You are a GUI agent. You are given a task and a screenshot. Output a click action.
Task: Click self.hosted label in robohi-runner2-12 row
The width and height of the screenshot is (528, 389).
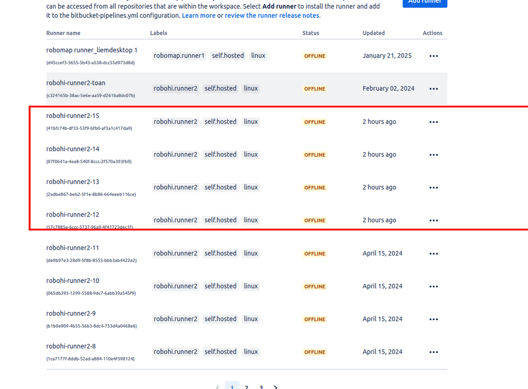coord(220,220)
